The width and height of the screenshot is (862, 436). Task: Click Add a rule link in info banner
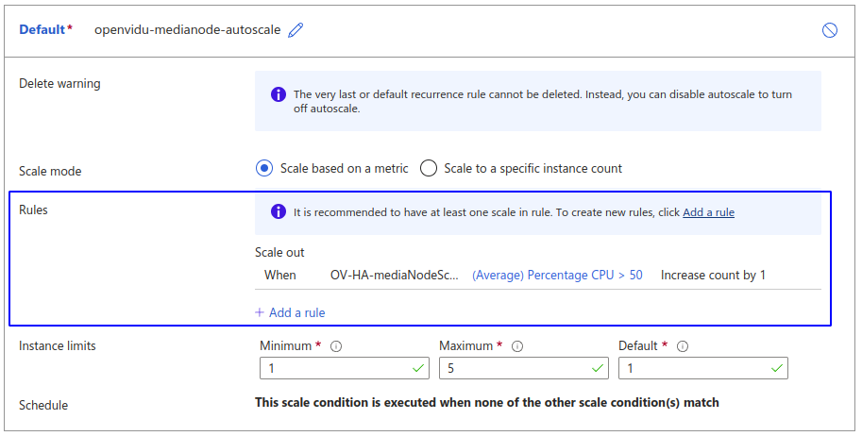[708, 212]
